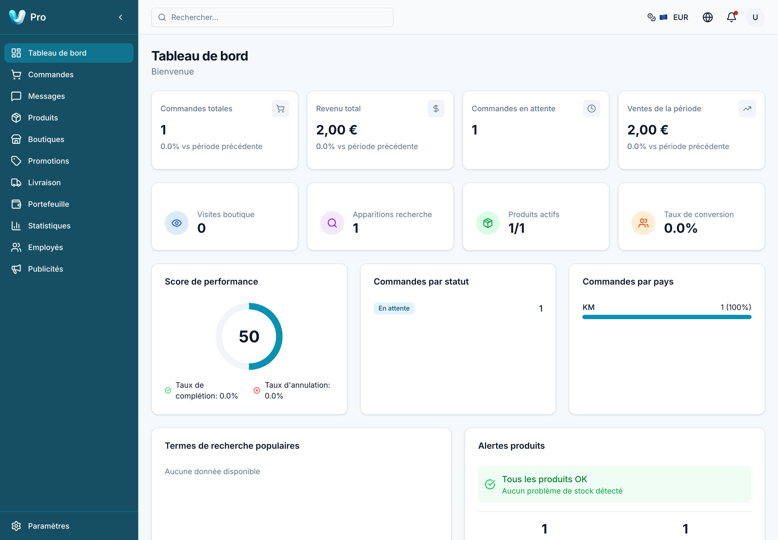The width and height of the screenshot is (778, 540).
Task: Click the dollar icon in Revenu total card
Action: (x=436, y=109)
